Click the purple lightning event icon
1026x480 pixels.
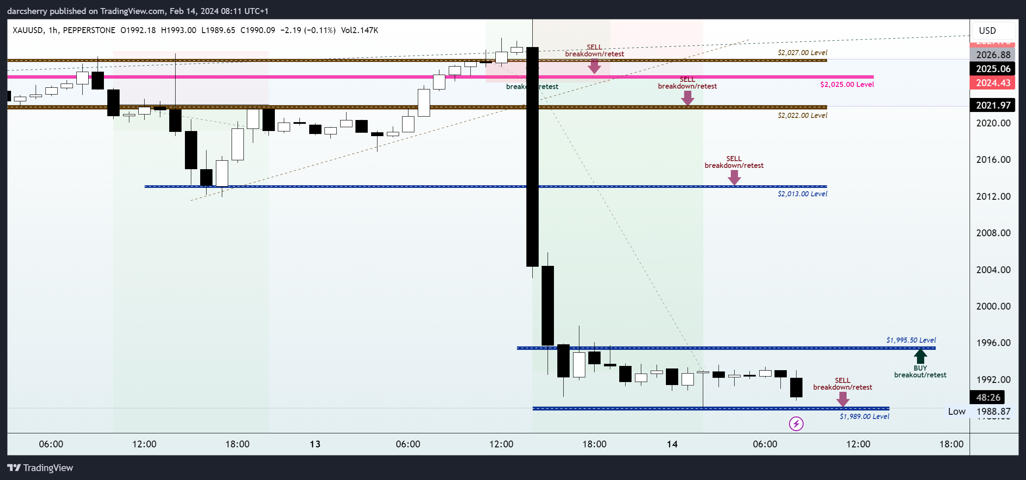coord(796,424)
